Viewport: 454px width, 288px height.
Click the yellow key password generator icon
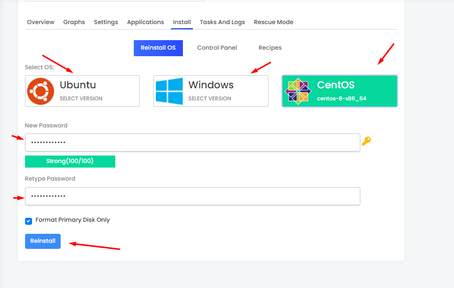[x=366, y=142]
